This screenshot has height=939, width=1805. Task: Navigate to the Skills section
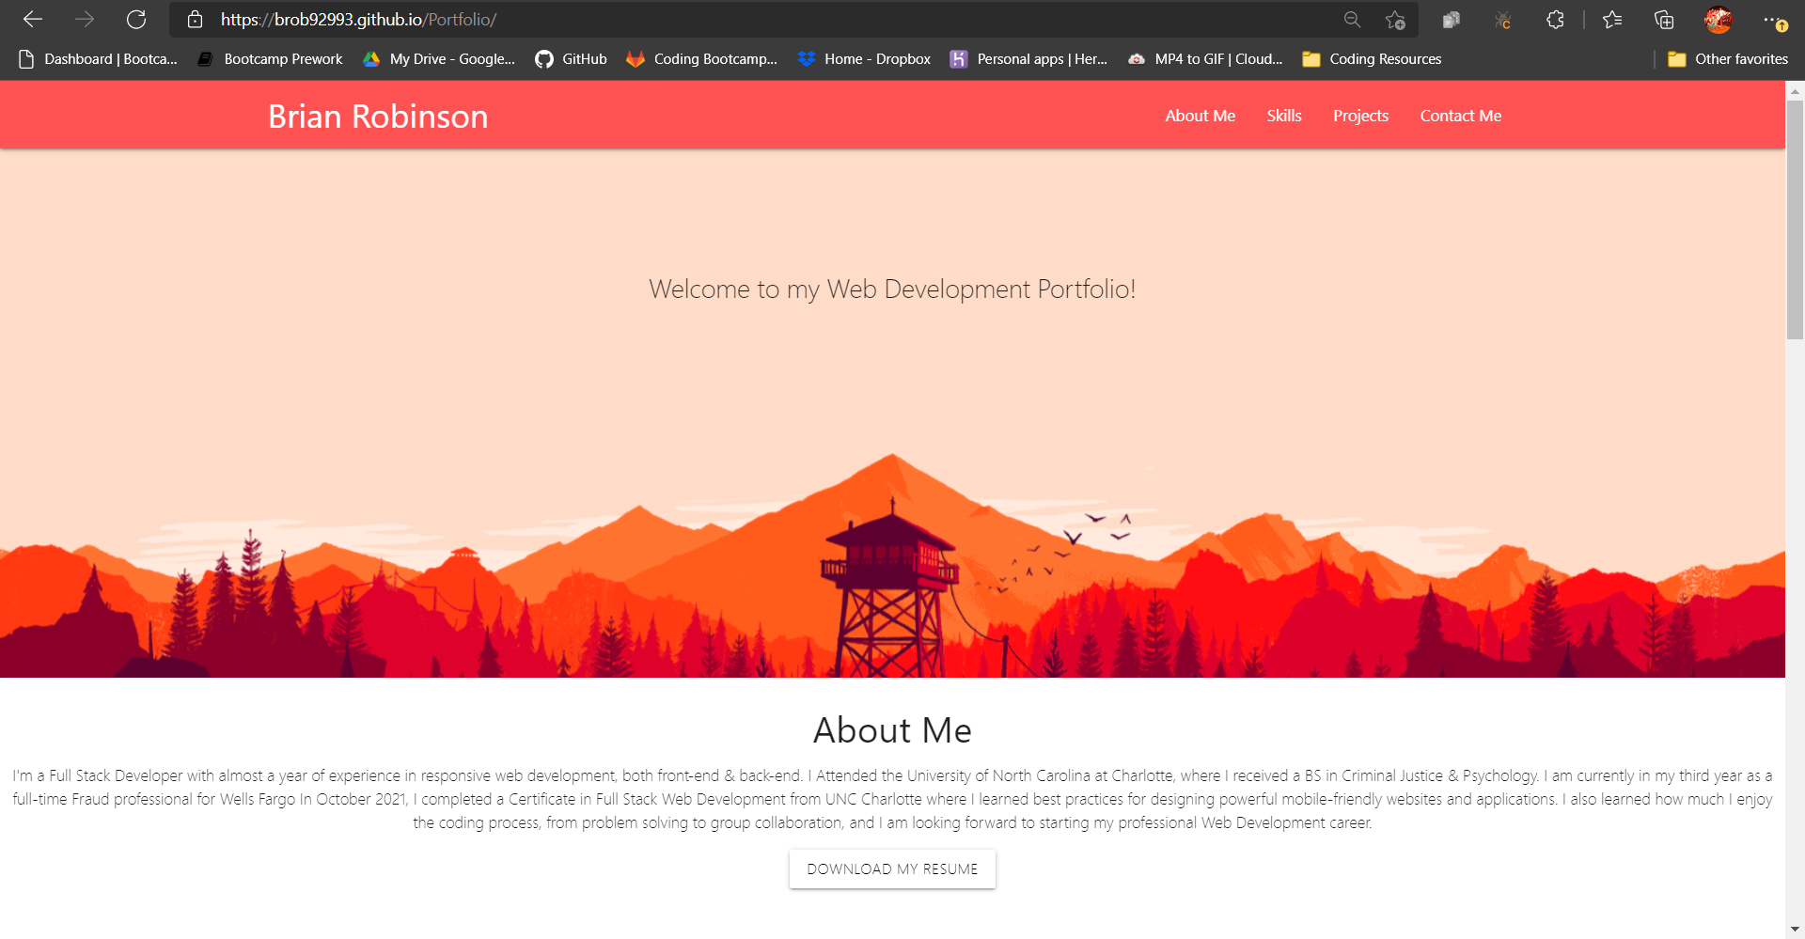click(x=1283, y=116)
